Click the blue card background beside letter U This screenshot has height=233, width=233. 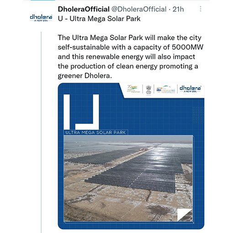click(x=145, y=114)
